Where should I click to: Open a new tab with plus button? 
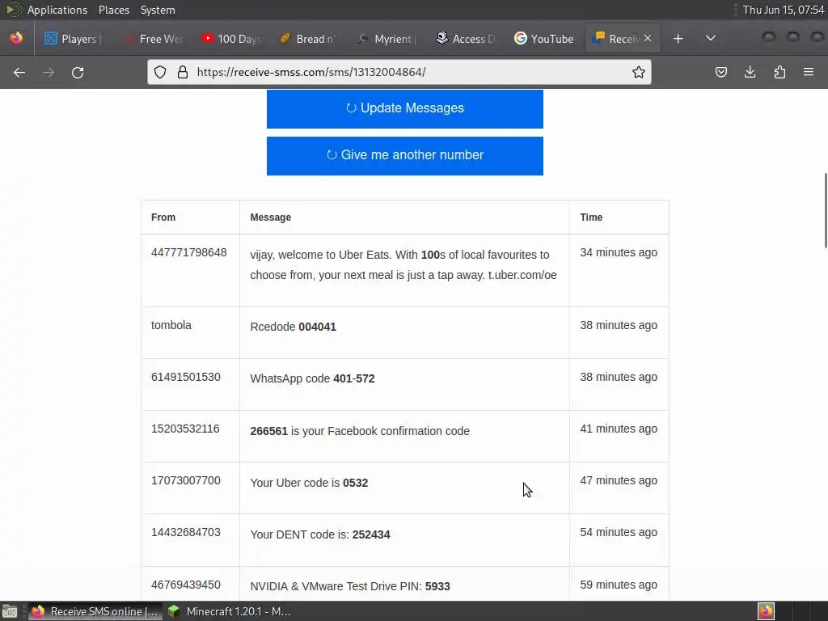[678, 39]
